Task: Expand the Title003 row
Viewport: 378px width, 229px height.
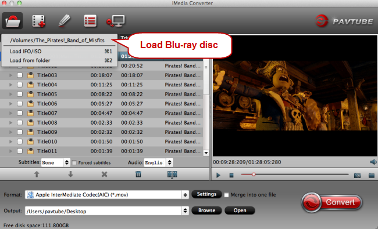Action: click(x=10, y=75)
